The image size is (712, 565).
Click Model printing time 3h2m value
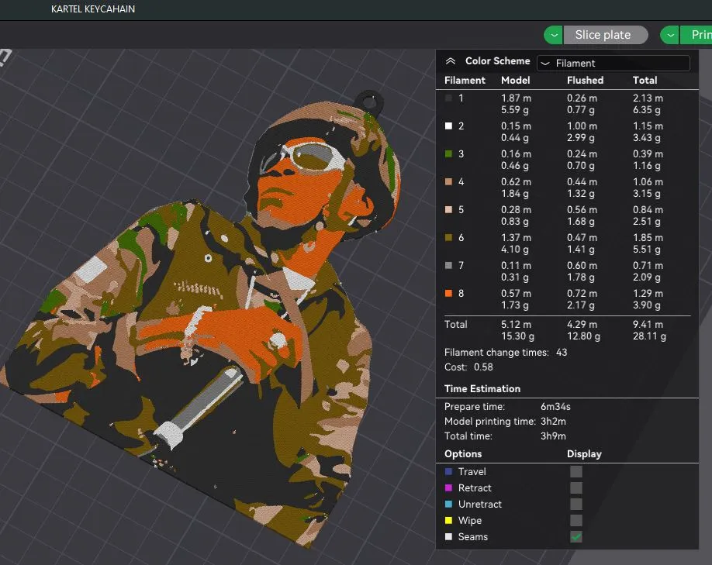(x=553, y=421)
